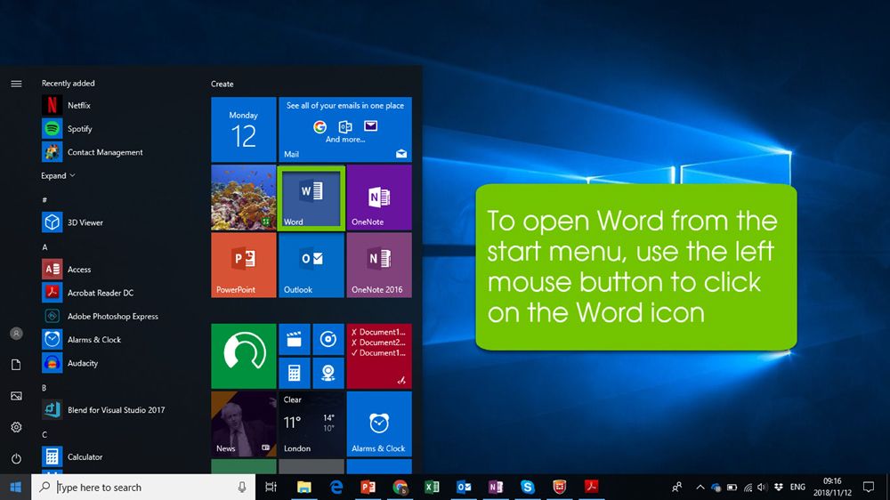Open Settings from the Start sidebar

tap(16, 427)
